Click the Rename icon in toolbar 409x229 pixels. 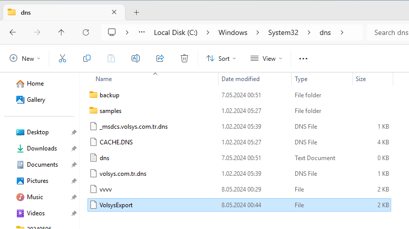pyautogui.click(x=136, y=59)
